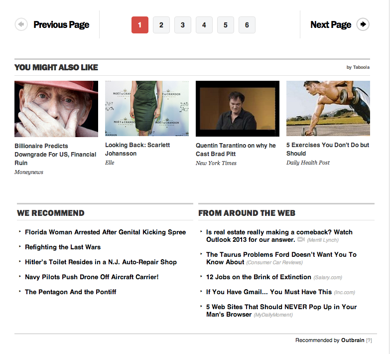The width and height of the screenshot is (390, 354).
Task: Open the 5 Exercises workout thumbnail
Action: coord(328,108)
